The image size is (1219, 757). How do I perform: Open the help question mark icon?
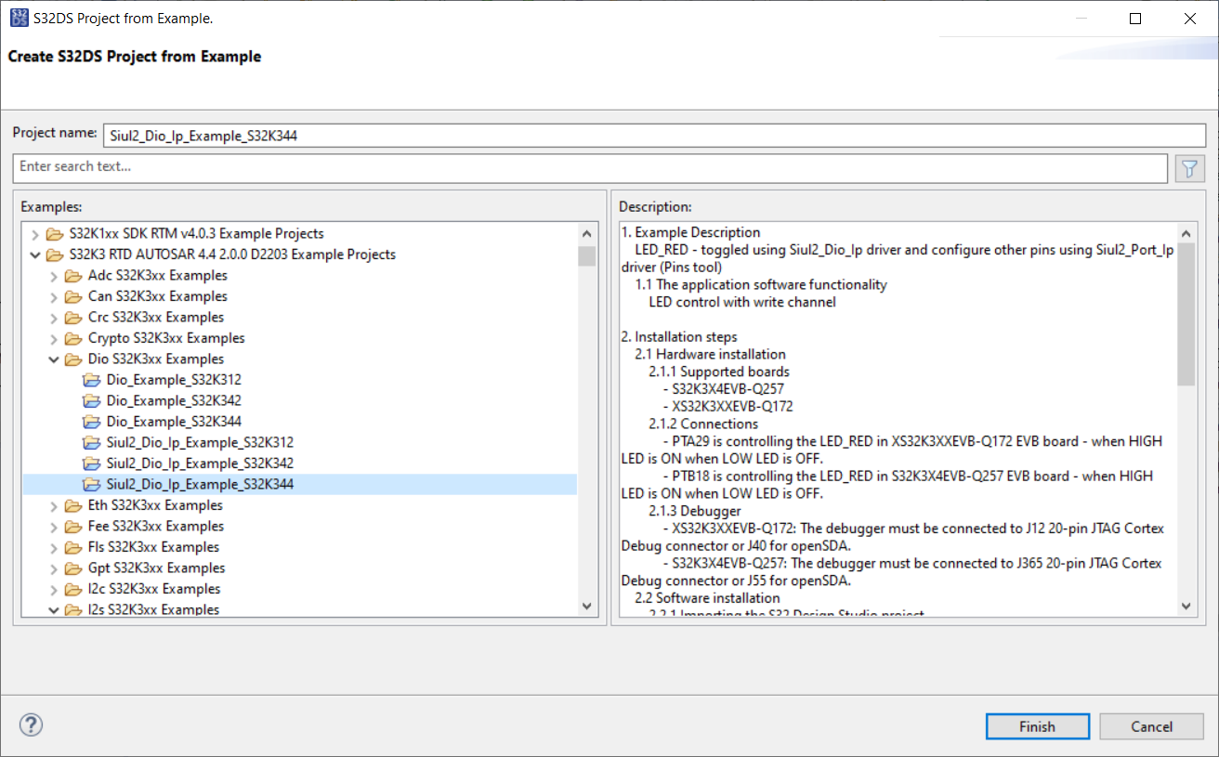(x=31, y=725)
